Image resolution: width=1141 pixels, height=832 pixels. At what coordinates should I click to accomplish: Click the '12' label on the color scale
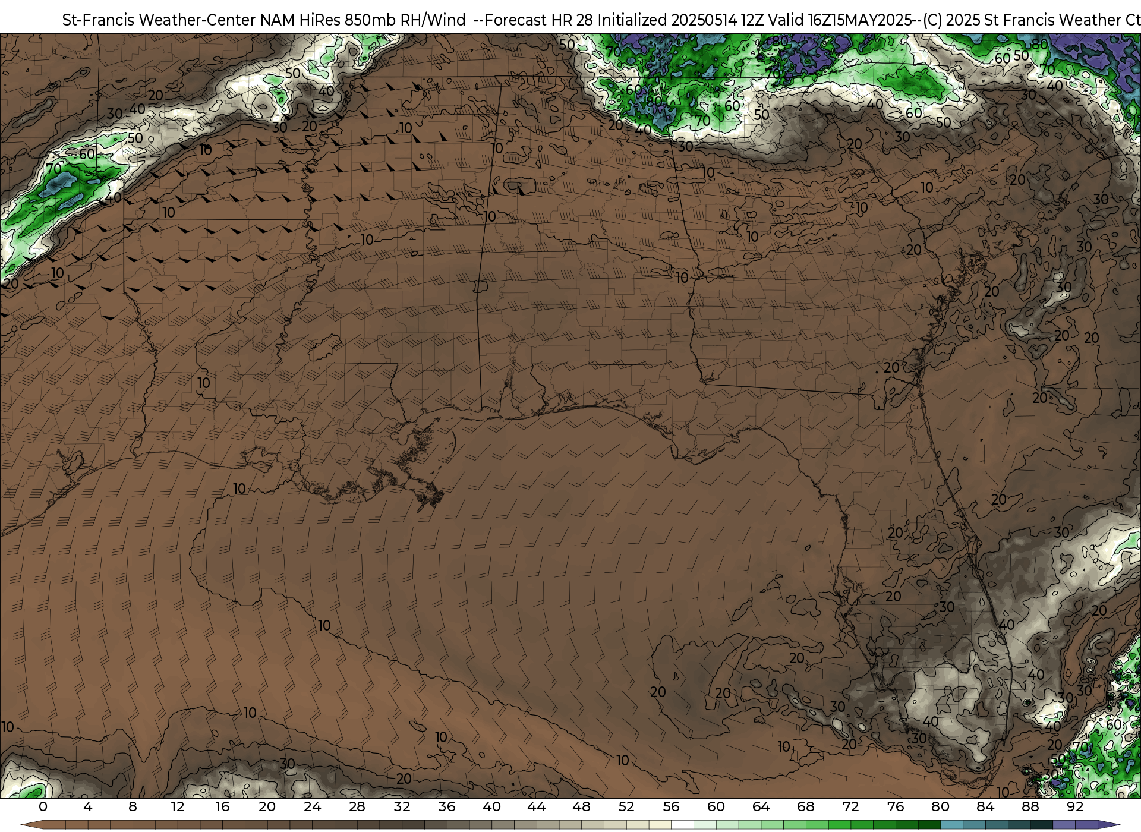[178, 807]
